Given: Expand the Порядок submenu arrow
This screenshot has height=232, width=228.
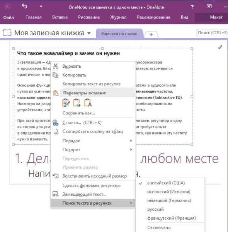Looking at the screenshot, I should click(x=131, y=141).
